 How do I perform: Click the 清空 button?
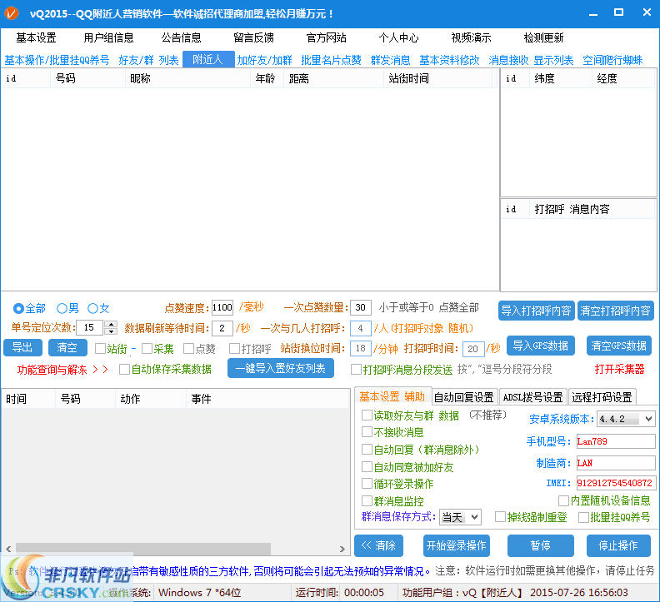point(67,347)
